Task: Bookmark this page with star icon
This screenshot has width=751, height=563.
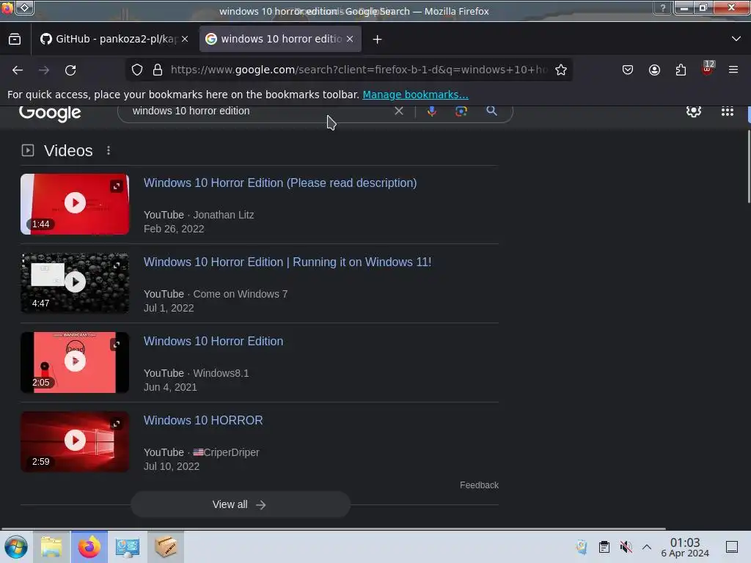Action: (x=561, y=70)
